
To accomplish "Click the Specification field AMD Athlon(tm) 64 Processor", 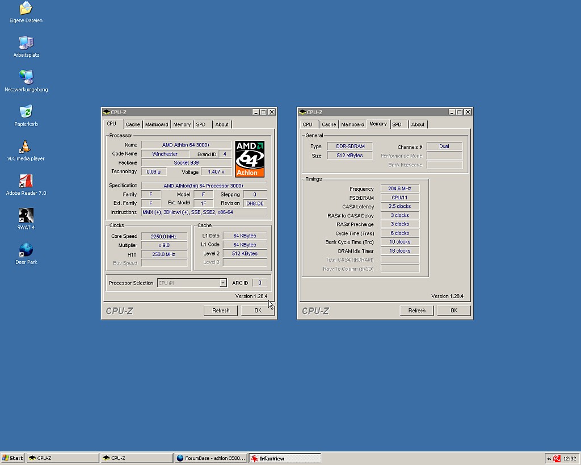I will 204,186.
